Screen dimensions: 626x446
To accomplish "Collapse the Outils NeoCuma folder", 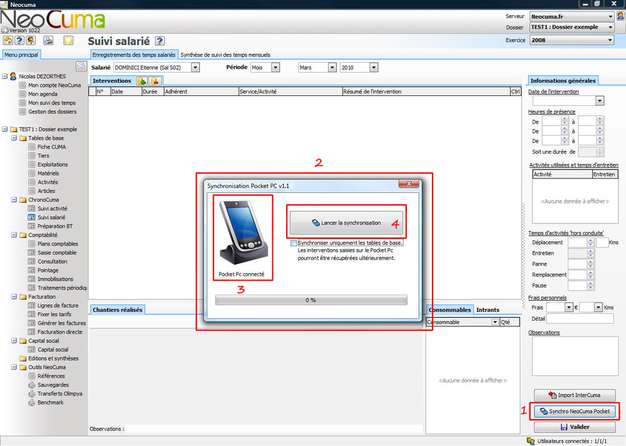I will 14,367.
